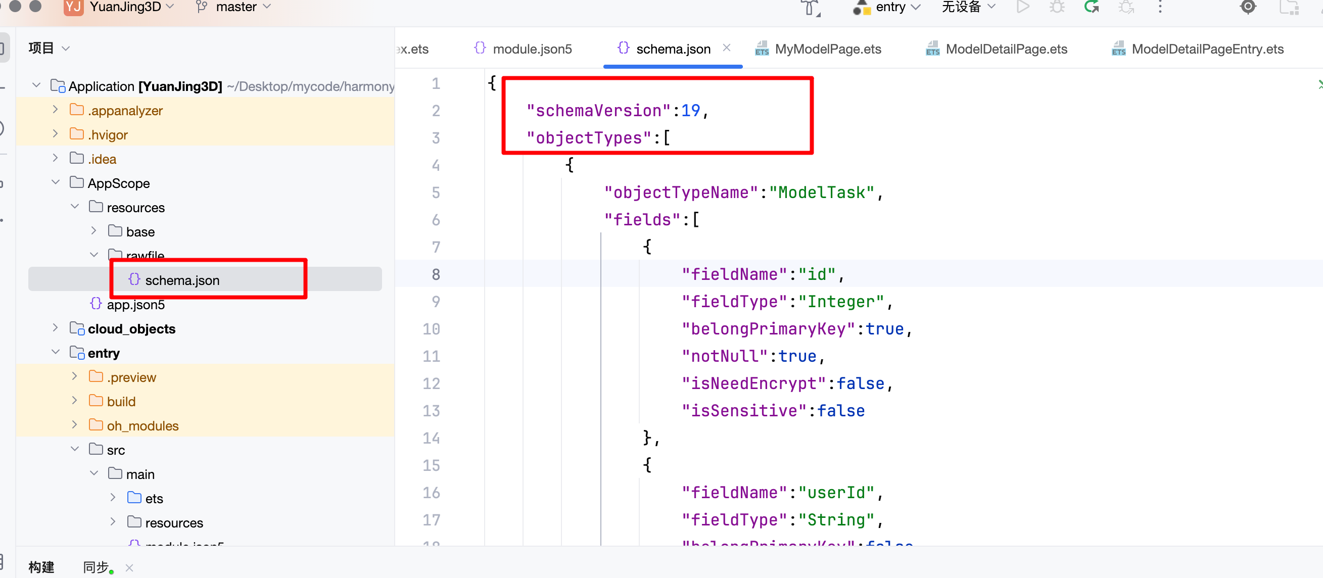Click the ETS file icon on MyModelPage tab
Image resolution: width=1323 pixels, height=578 pixels.
(x=762, y=49)
